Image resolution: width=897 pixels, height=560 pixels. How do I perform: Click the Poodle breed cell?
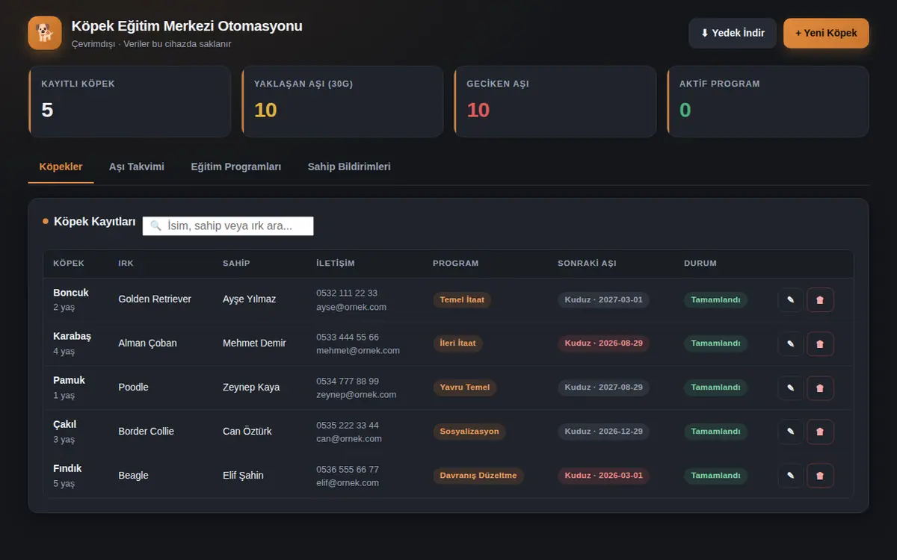coord(133,388)
